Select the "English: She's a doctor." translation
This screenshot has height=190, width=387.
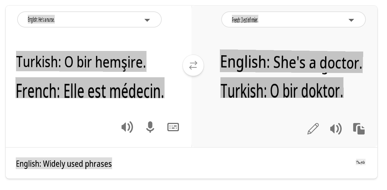(291, 62)
